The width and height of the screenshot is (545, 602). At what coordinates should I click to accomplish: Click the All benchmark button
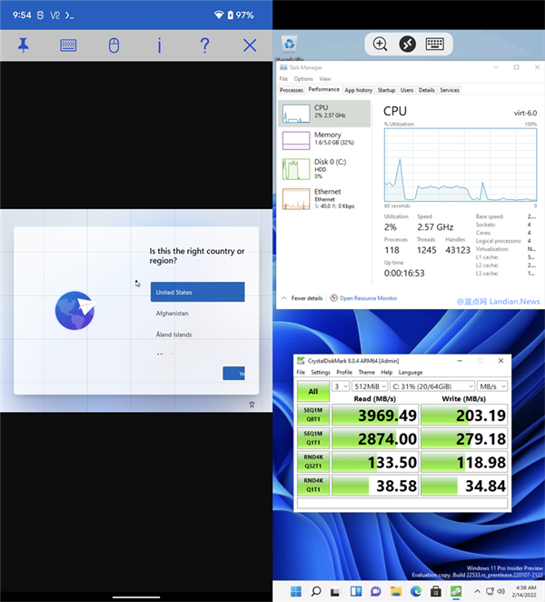click(313, 391)
